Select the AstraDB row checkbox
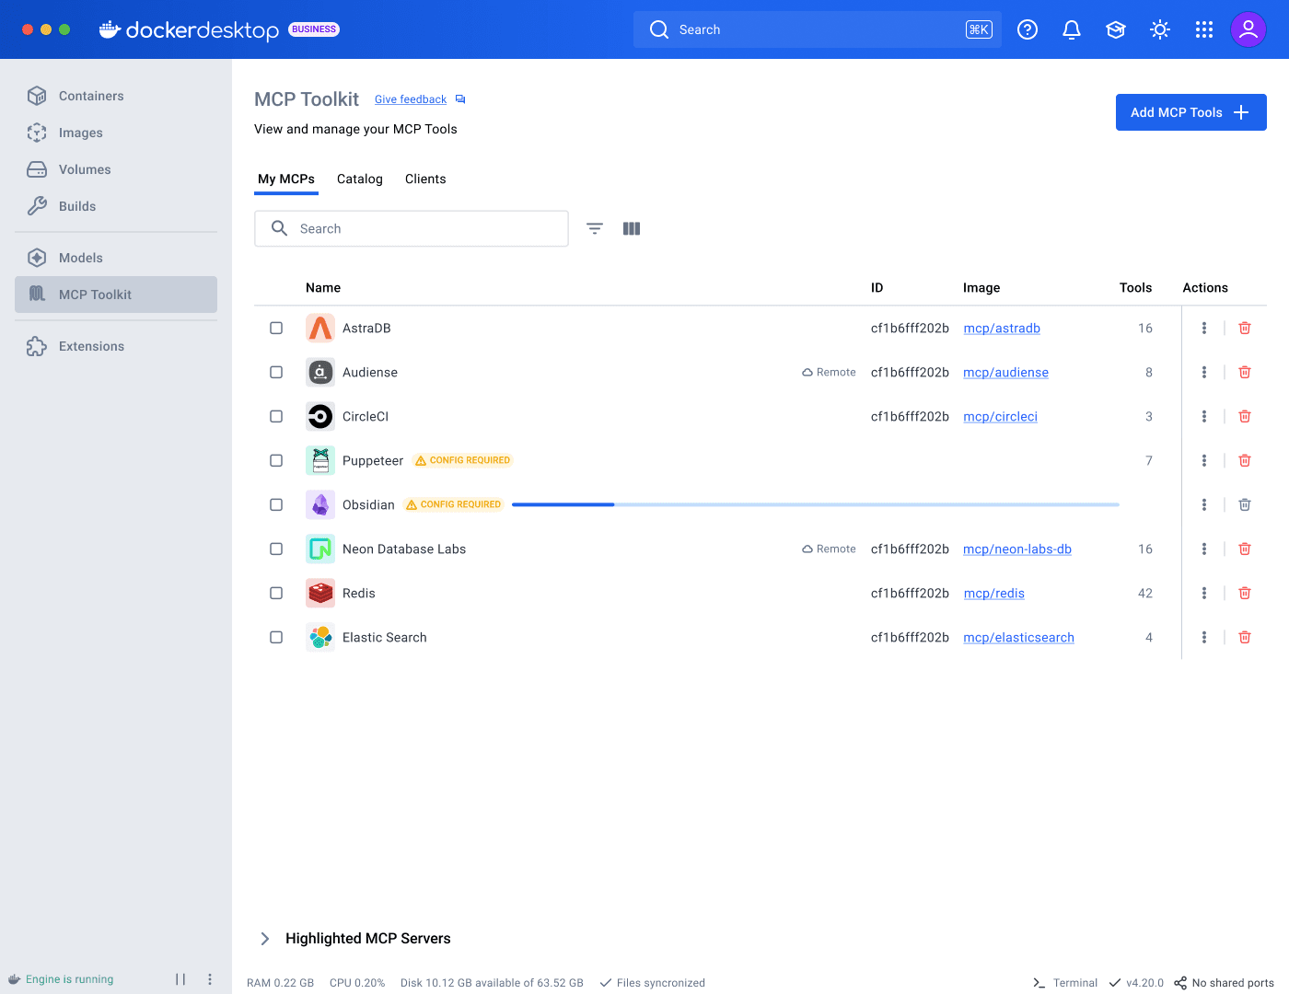This screenshot has height=994, width=1289. (x=275, y=328)
